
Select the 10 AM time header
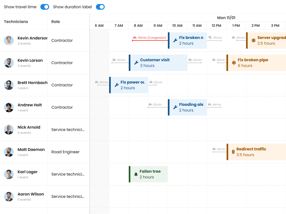pyautogui.click(x=177, y=26)
